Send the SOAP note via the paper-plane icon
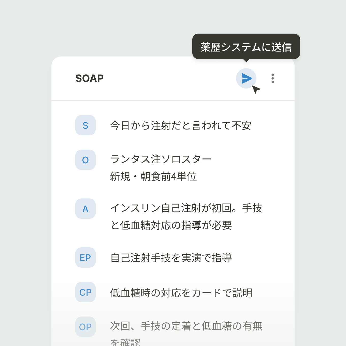Viewport: 346px width, 346px height. (x=246, y=78)
